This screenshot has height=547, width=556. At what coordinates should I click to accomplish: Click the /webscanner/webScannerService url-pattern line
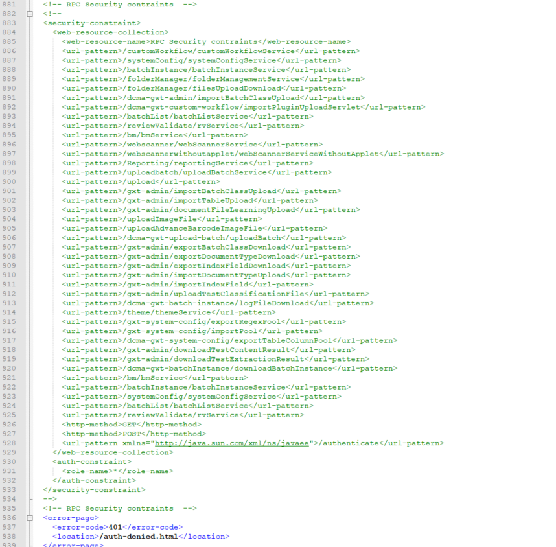tap(192, 145)
